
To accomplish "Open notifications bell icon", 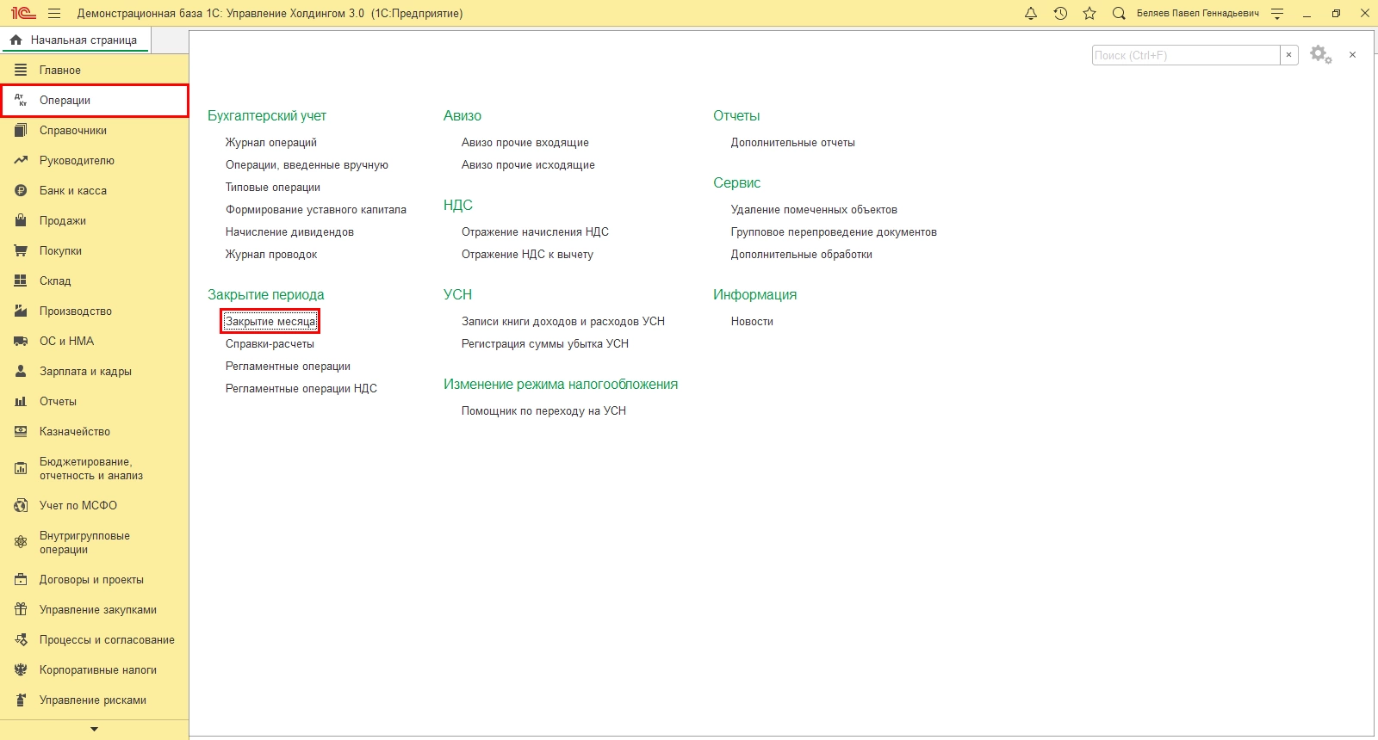I will 1031,14.
